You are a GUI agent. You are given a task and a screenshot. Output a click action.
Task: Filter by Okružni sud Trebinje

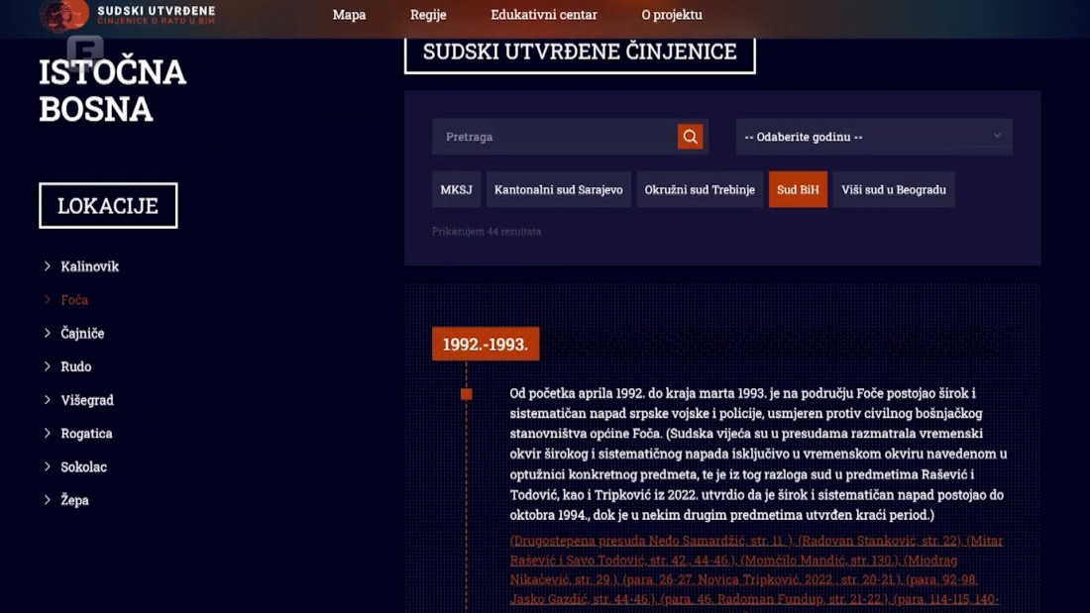(700, 190)
